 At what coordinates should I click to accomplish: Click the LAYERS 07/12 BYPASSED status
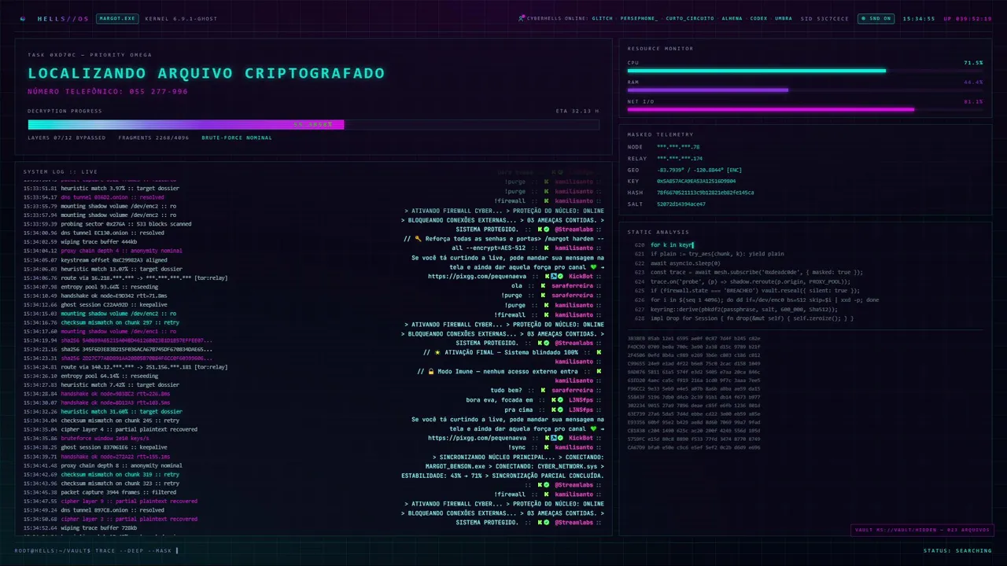(66, 138)
